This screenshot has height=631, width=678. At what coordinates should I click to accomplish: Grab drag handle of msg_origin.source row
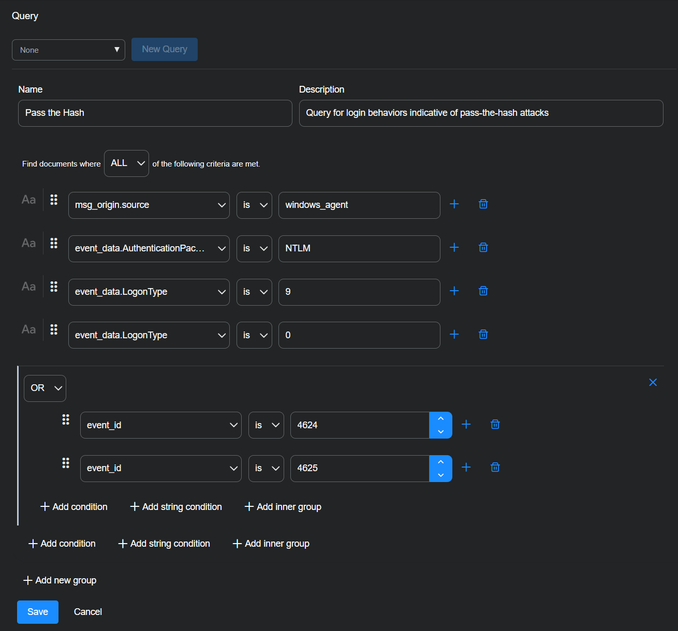[x=54, y=200]
